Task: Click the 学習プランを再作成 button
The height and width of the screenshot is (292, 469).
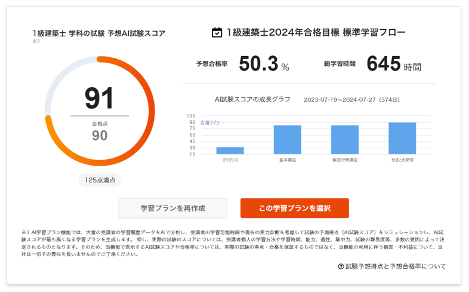Action: [172, 208]
